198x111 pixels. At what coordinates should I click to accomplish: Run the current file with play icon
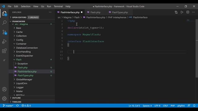click(182, 12)
